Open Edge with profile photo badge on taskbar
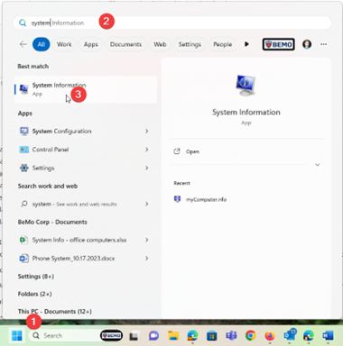 [x=309, y=335]
